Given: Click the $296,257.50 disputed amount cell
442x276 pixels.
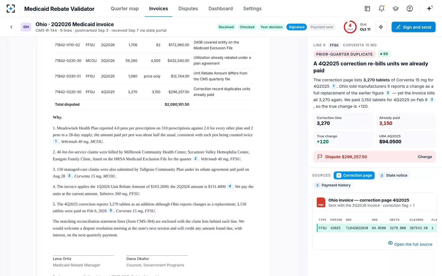Looking at the screenshot, I should [178, 92].
